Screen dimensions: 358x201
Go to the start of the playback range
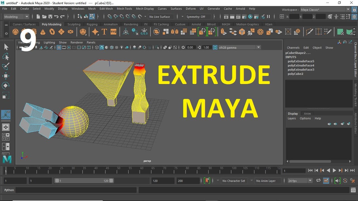310,171
